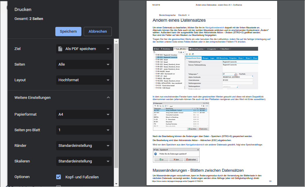305x187 pixels.
Task: Click the settings panel scroll-up arrow
Action: (116, 41)
